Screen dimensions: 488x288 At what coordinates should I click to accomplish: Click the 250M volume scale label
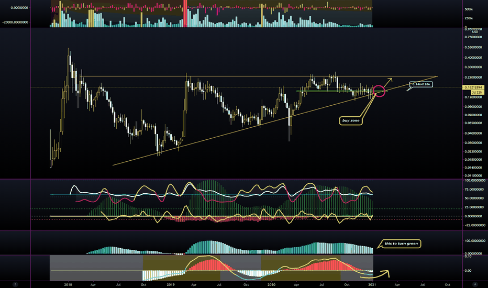[469, 18]
